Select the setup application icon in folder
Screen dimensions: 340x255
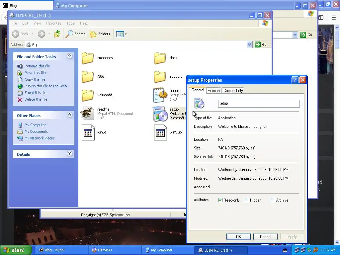[x=160, y=114]
